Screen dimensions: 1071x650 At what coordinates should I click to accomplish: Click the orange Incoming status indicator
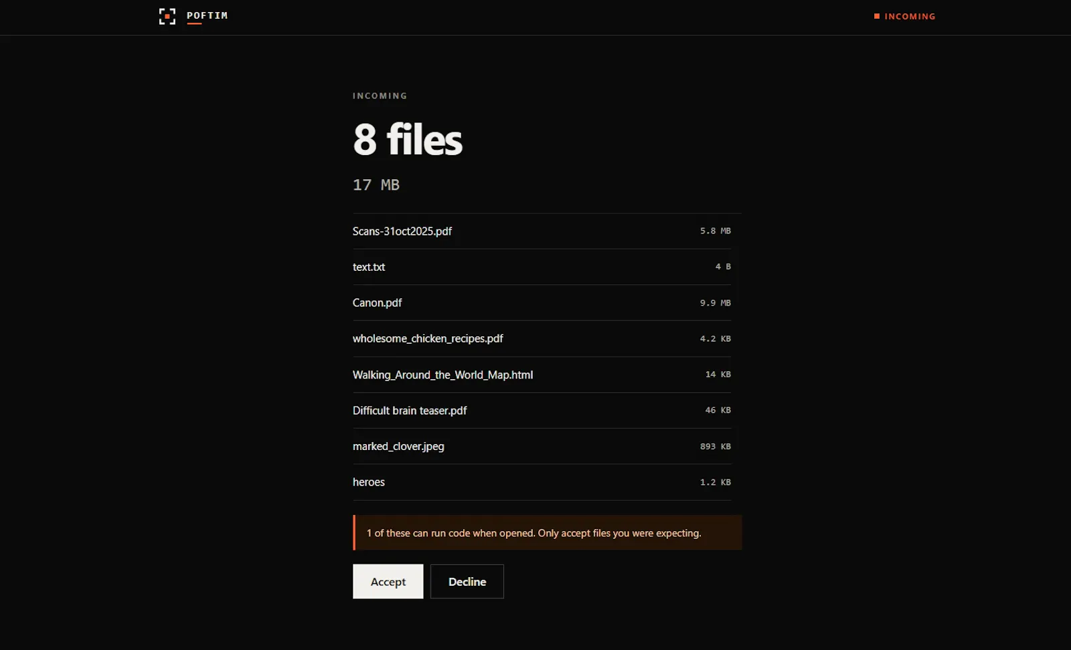pyautogui.click(x=904, y=16)
